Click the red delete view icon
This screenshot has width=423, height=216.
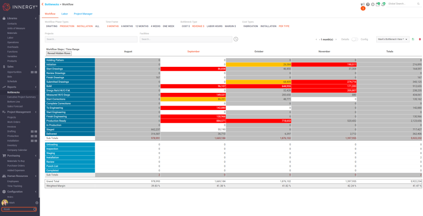pyautogui.click(x=420, y=39)
